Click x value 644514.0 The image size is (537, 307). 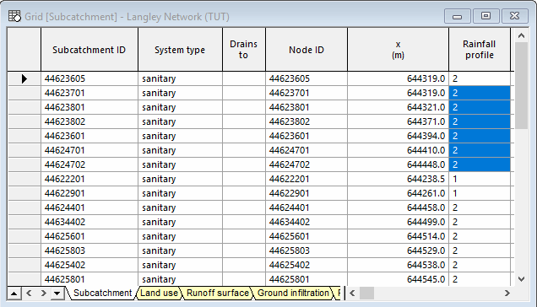398,236
